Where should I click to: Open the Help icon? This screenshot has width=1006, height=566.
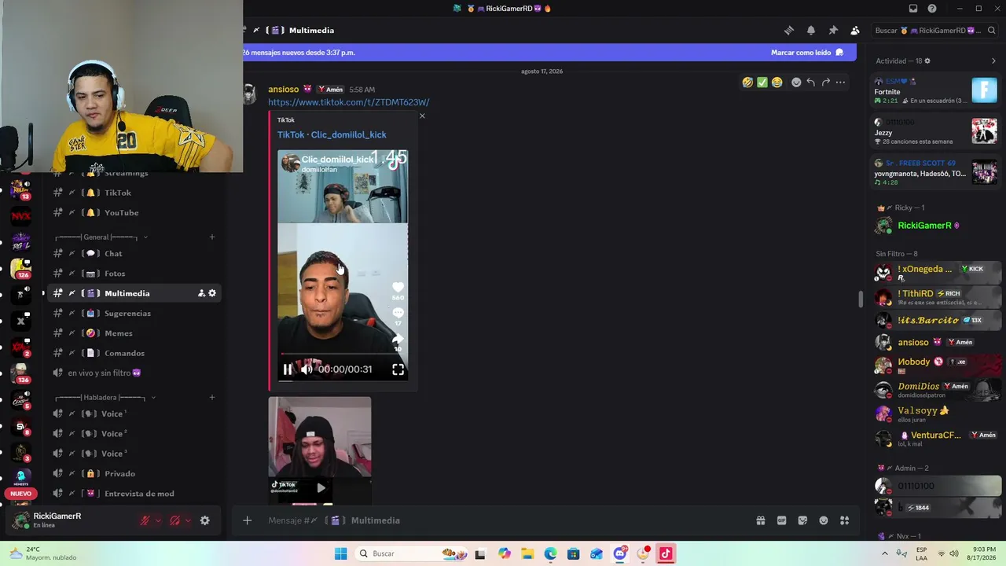[932, 9]
